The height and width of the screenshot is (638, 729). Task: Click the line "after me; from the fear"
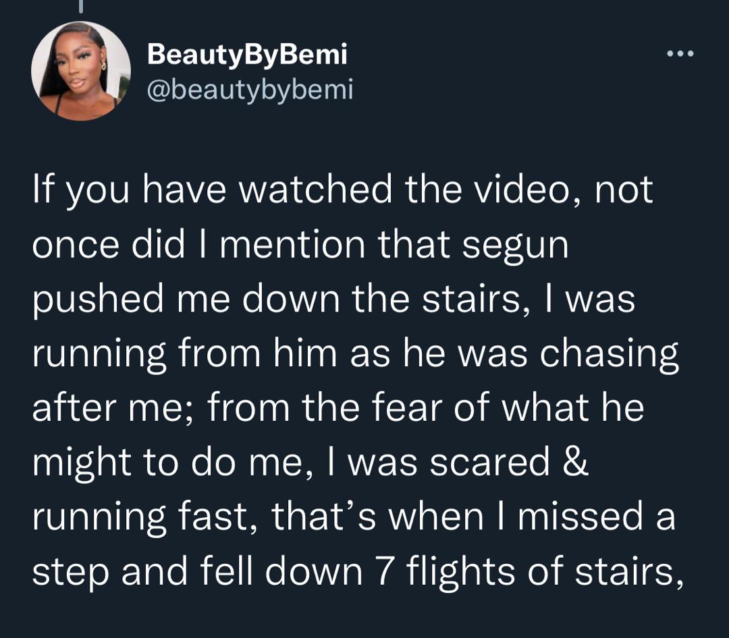point(338,408)
